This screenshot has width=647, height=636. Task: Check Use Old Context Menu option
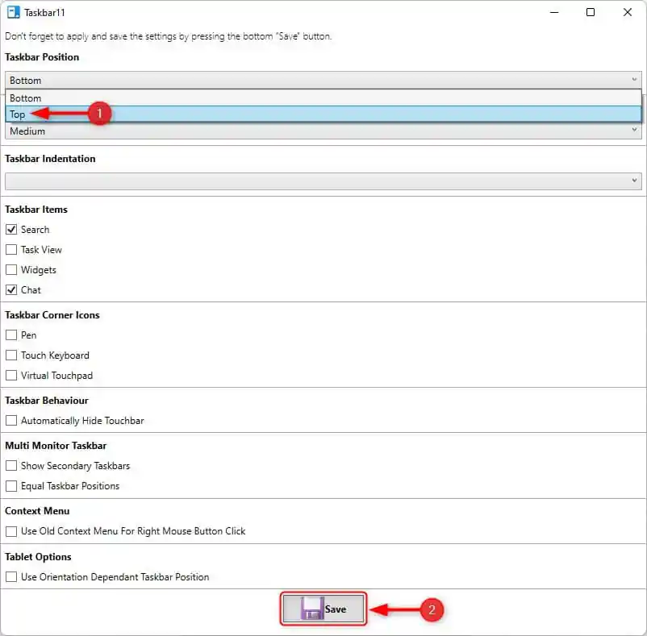(11, 531)
